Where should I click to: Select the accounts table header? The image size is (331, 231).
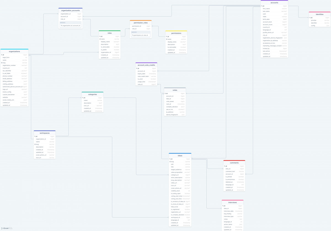(274, 3)
